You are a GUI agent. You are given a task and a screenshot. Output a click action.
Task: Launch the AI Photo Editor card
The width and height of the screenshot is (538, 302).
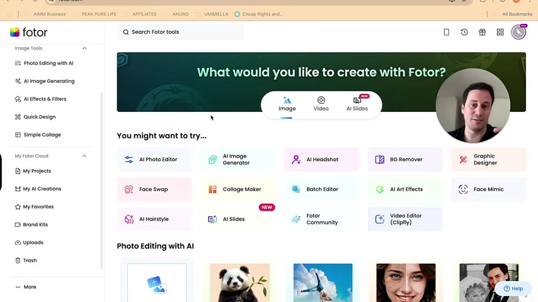click(x=154, y=159)
